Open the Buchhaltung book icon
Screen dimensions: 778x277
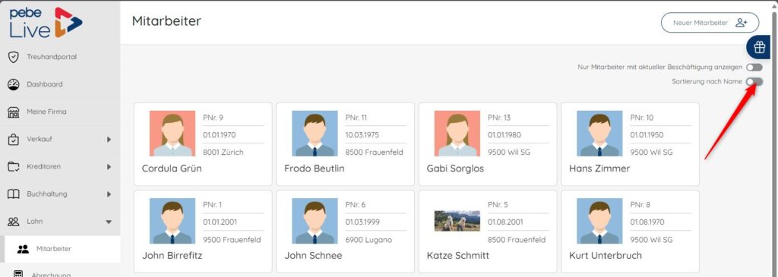point(14,194)
